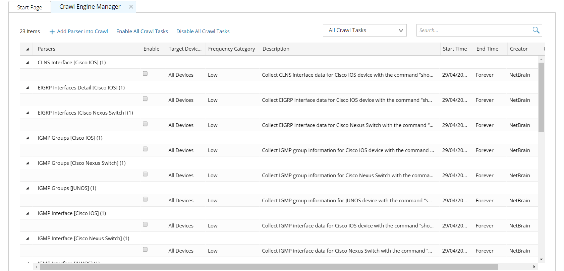Viewport: 564px width, 271px height.
Task: Click the horizontal scrollbar thumb
Action: click(x=268, y=267)
